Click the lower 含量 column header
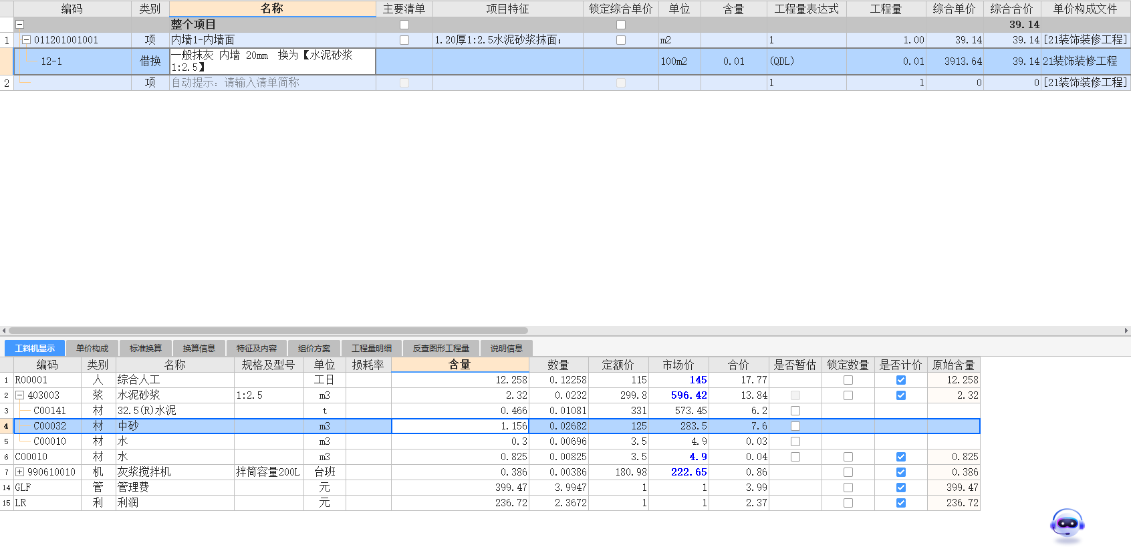This screenshot has width=1131, height=549. [460, 365]
